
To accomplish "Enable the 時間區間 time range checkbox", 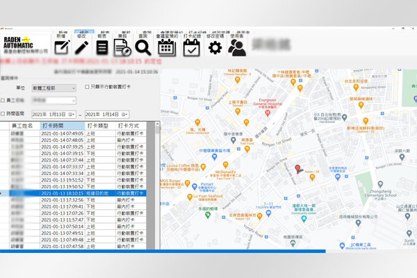I will coord(3,114).
